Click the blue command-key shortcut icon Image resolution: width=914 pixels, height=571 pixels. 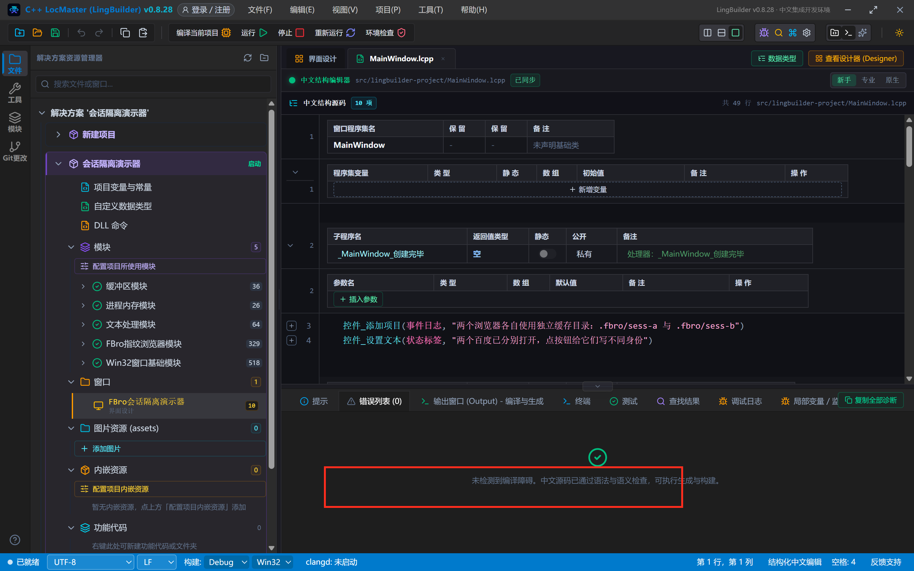coord(792,33)
